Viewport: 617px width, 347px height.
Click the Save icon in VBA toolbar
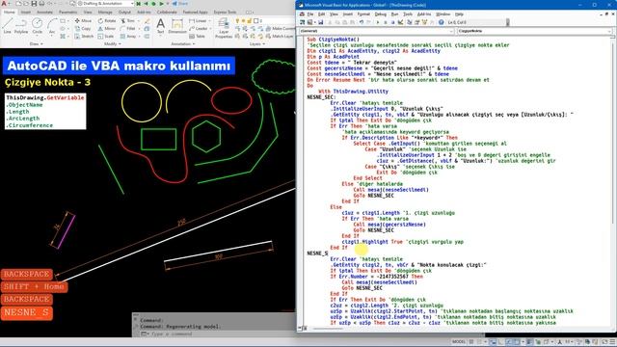click(x=320, y=22)
